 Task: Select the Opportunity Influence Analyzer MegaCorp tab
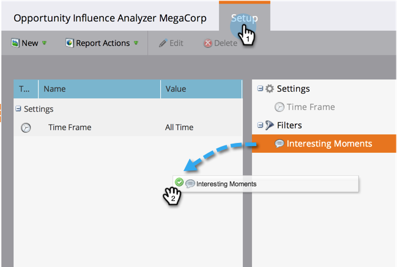[x=110, y=18]
